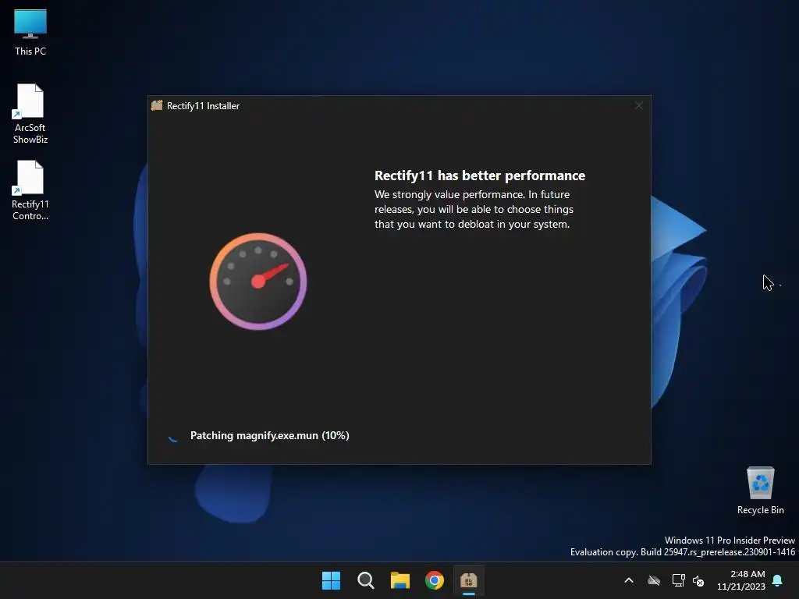Click the Rectify11 Installer title bar icon
799x599 pixels.
pyautogui.click(x=157, y=105)
